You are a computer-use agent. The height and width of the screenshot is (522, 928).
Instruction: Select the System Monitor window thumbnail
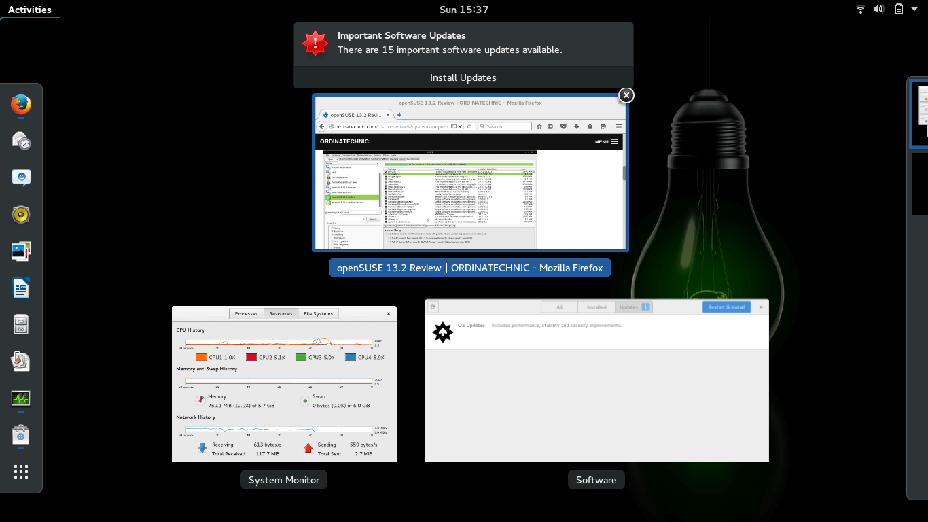coord(284,383)
